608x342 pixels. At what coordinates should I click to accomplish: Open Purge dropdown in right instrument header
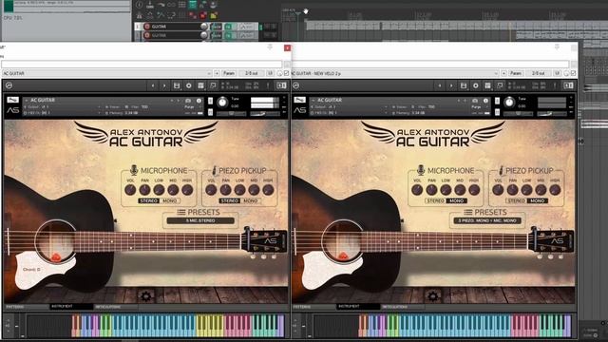click(x=479, y=107)
